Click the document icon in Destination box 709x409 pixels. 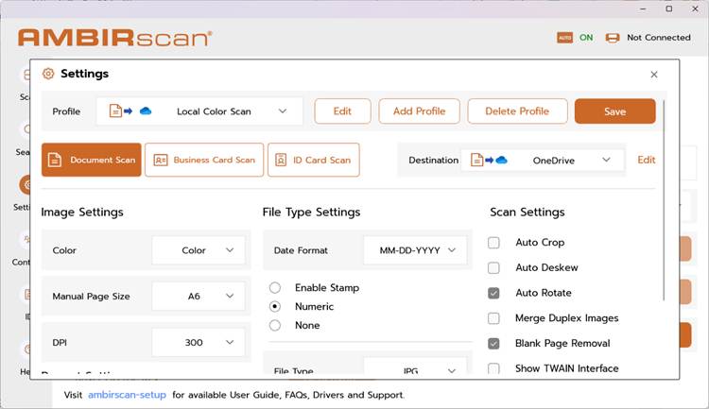476,160
